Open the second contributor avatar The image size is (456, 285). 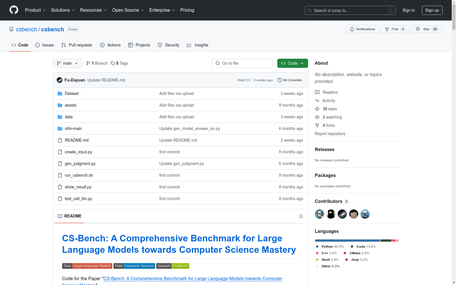click(331, 214)
